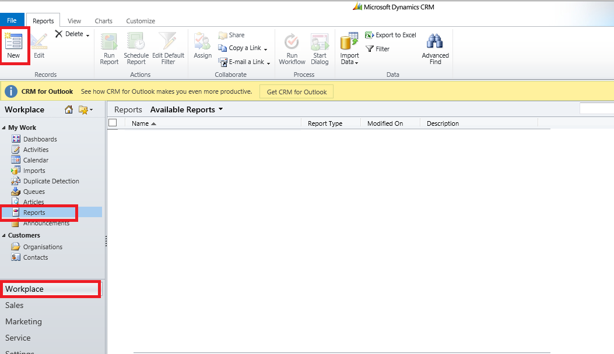Open Duplicate Detection in My Work
The image size is (614, 354).
tap(51, 182)
